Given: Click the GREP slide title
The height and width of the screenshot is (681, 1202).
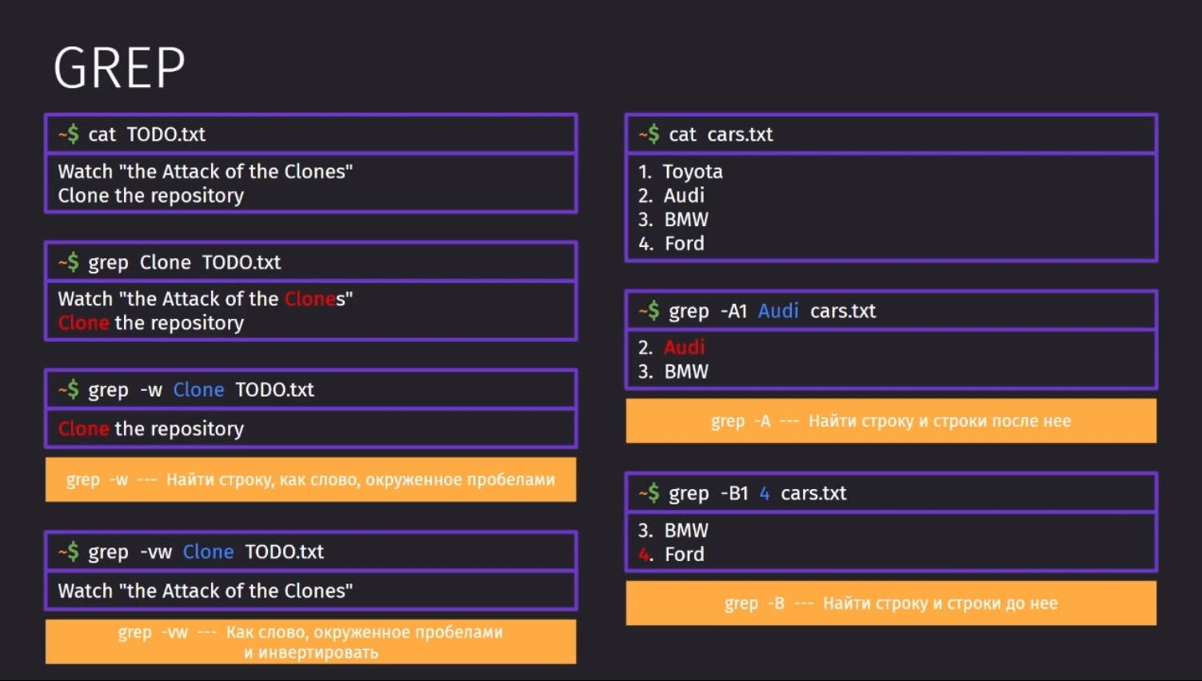Looking at the screenshot, I should coord(119,67).
